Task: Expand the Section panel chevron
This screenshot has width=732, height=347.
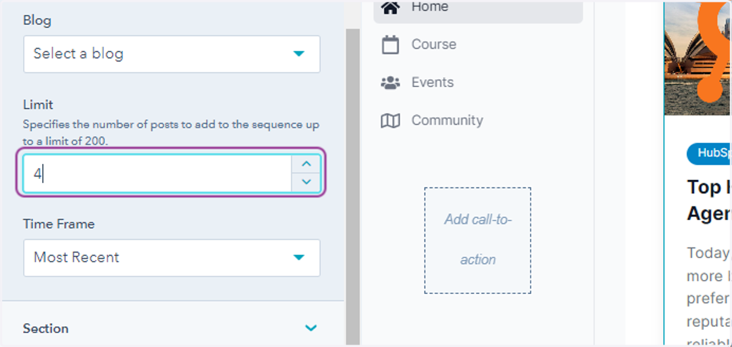Action: point(311,328)
